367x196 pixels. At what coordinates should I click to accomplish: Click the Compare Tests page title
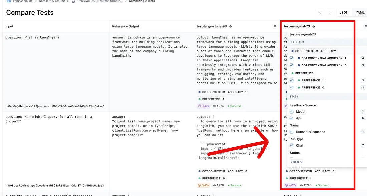tap(30, 13)
